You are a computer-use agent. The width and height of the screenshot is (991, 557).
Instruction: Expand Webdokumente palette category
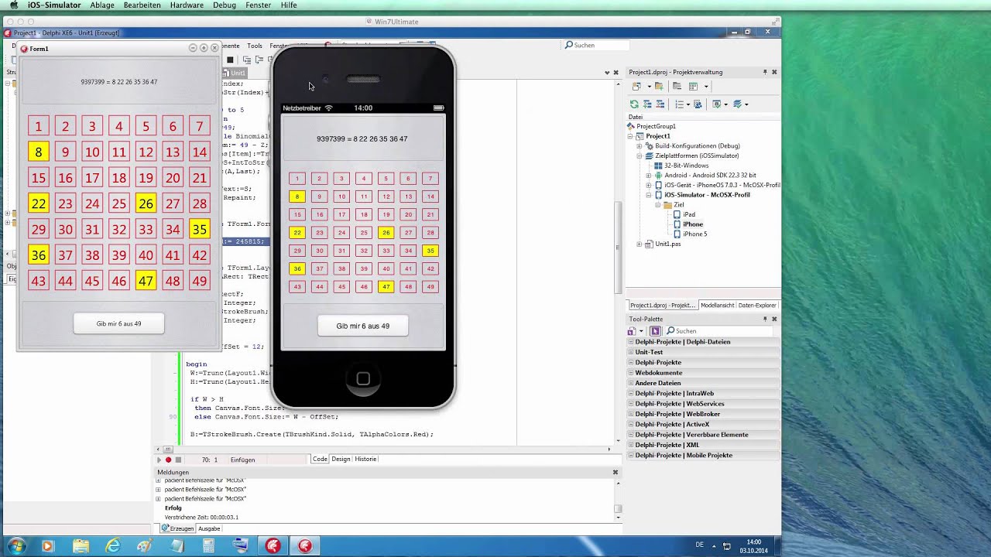tap(630, 373)
